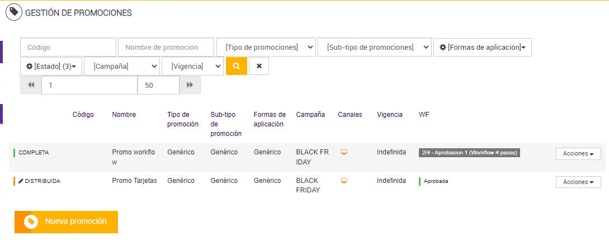Go to next page with forward arrows
The image size is (609, 240).
coord(190,85)
